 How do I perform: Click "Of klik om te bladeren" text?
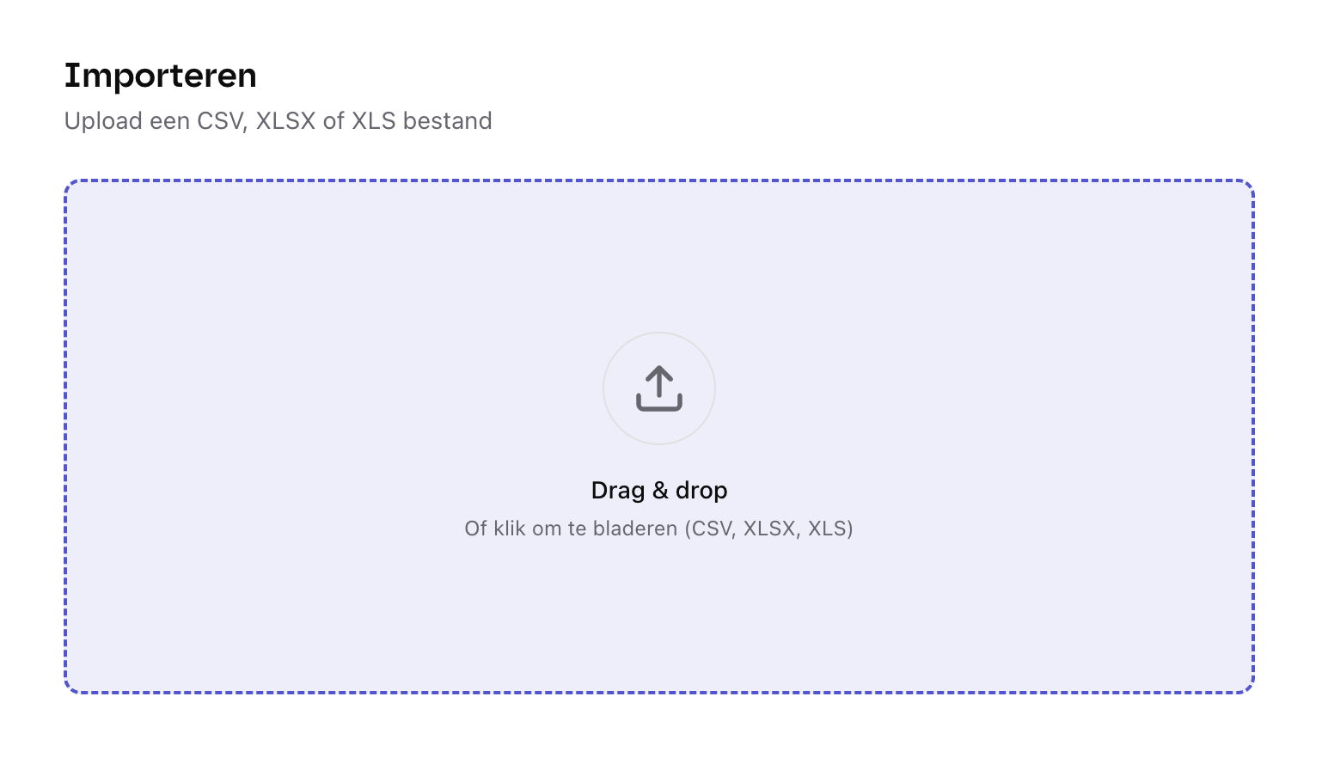(x=570, y=529)
